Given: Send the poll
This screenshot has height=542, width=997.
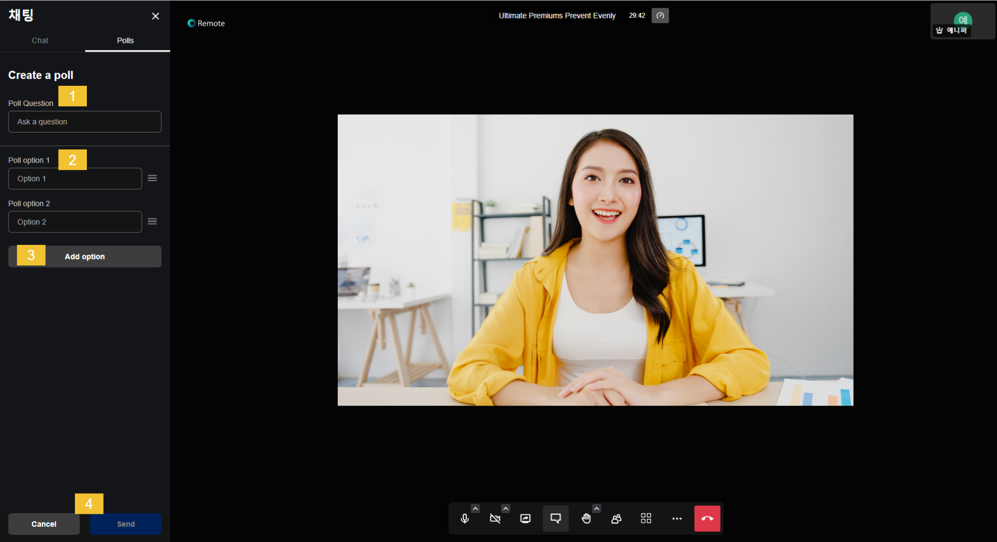Looking at the screenshot, I should click(x=125, y=524).
